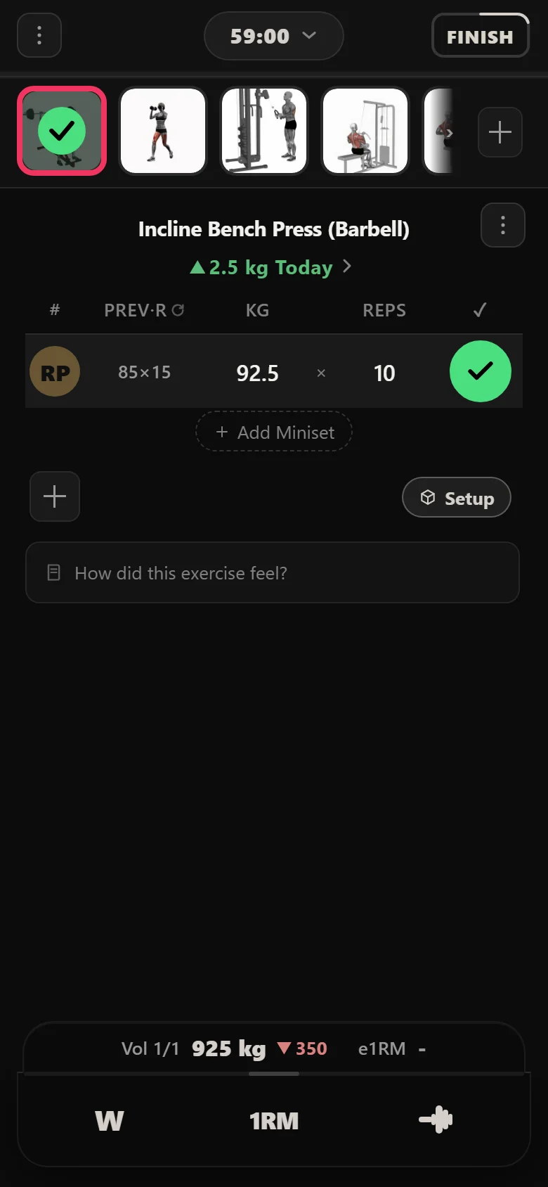Pull up the volume summary drawer handle
The image size is (548, 1187).
point(274,1074)
